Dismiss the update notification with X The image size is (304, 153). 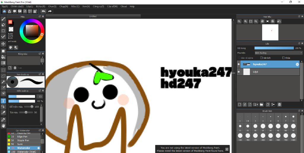[227, 149]
